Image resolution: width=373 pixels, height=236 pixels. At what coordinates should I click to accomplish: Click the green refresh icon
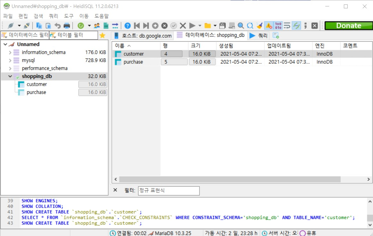click(81, 26)
